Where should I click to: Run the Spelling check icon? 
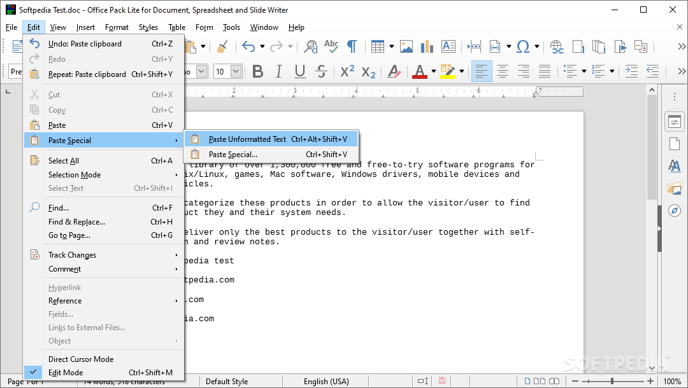[331, 46]
